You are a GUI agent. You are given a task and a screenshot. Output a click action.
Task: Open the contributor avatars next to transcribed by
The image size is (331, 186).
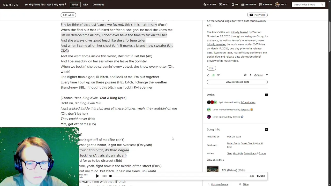pyautogui.click(x=212, y=102)
